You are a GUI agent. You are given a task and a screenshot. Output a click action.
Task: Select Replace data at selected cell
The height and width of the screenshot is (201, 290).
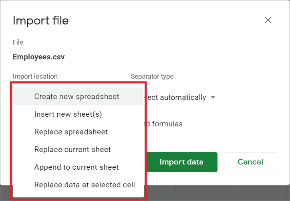(85, 185)
